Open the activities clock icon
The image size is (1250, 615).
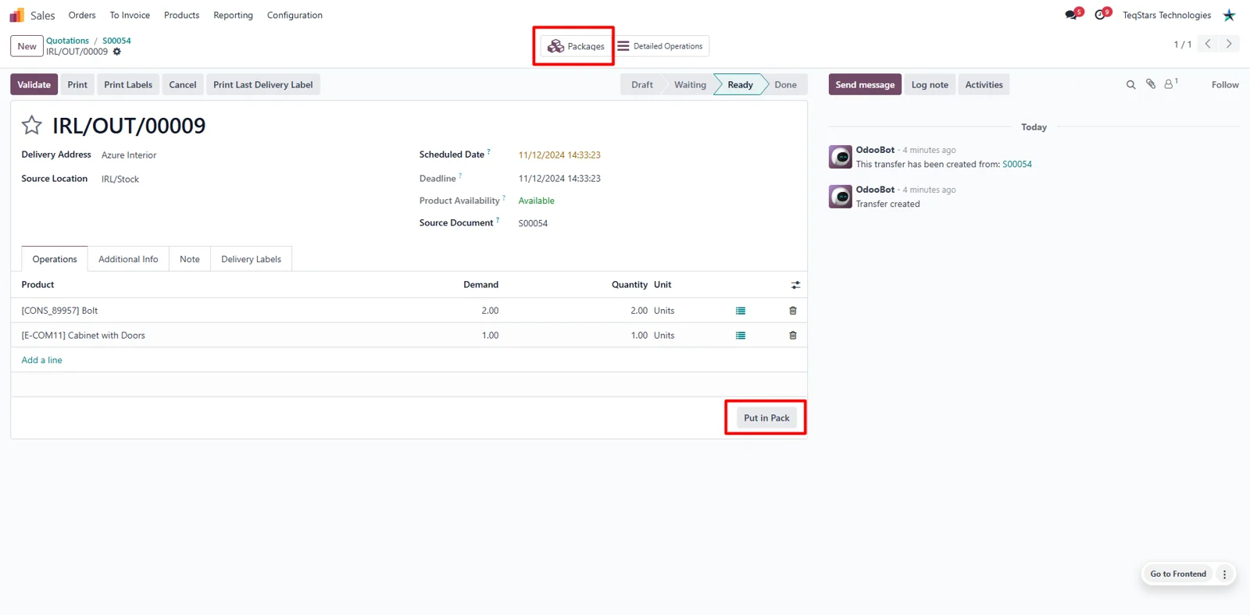point(1100,15)
